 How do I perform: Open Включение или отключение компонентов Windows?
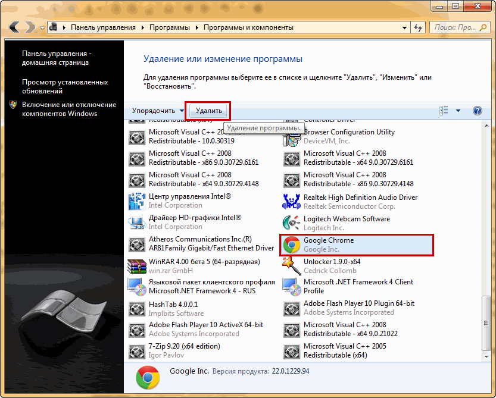click(x=68, y=109)
